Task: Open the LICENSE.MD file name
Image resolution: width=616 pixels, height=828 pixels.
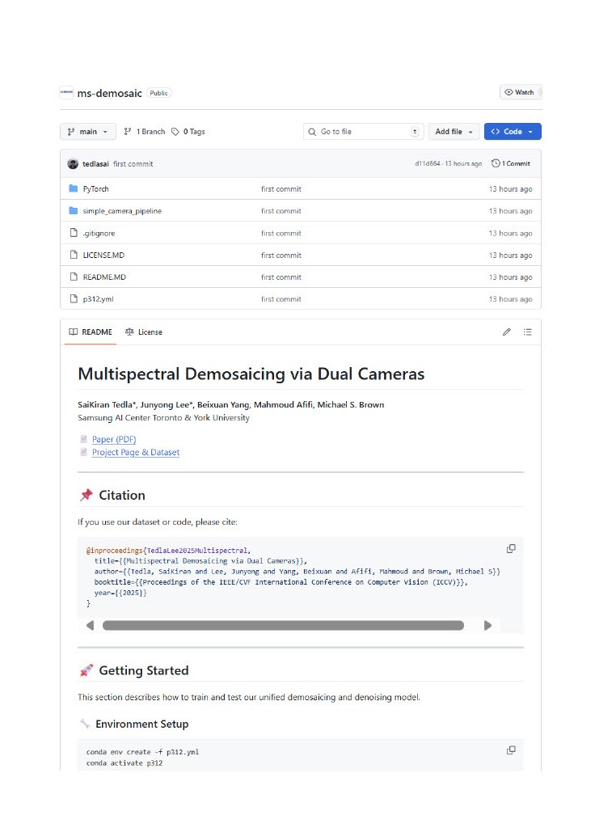Action: 103,255
